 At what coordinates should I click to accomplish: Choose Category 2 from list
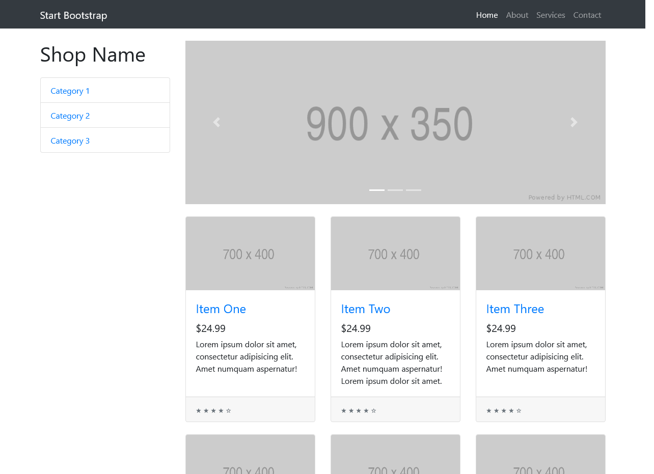70,116
